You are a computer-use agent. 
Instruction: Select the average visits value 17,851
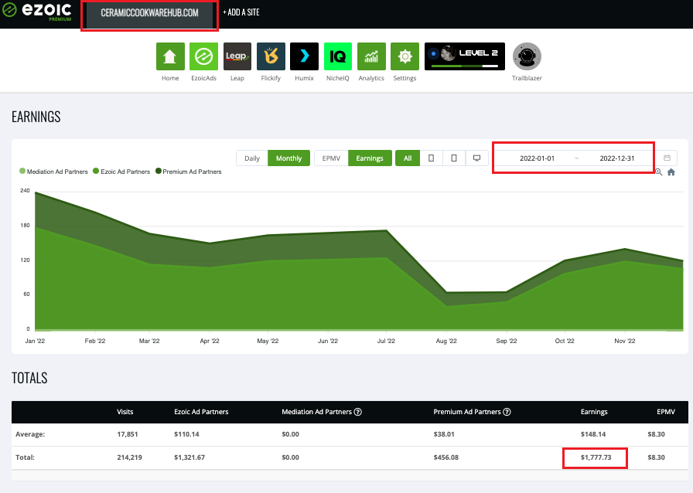pyautogui.click(x=128, y=434)
